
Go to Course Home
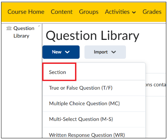click(26, 12)
